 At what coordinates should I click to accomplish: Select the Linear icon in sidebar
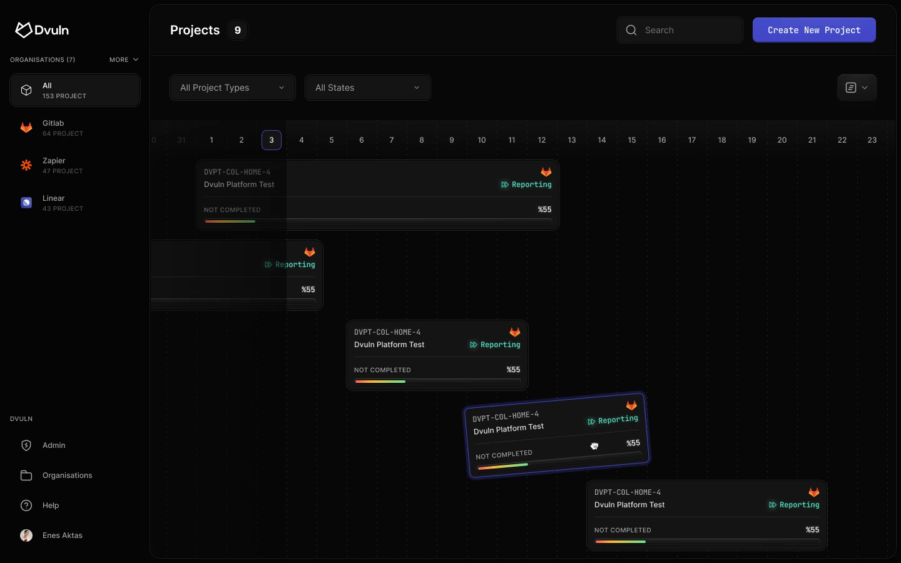tap(26, 203)
